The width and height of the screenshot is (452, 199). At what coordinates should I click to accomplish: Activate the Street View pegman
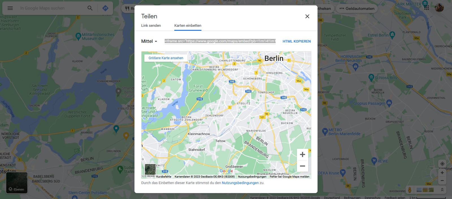pos(410,190)
